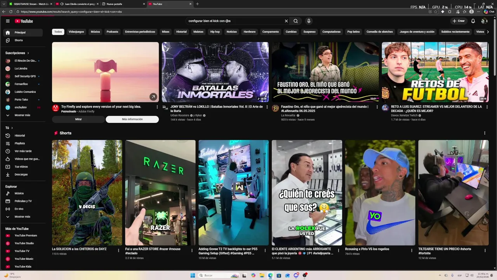The image size is (497, 280).
Task: Open the account avatar menu
Action: pos(484,21)
